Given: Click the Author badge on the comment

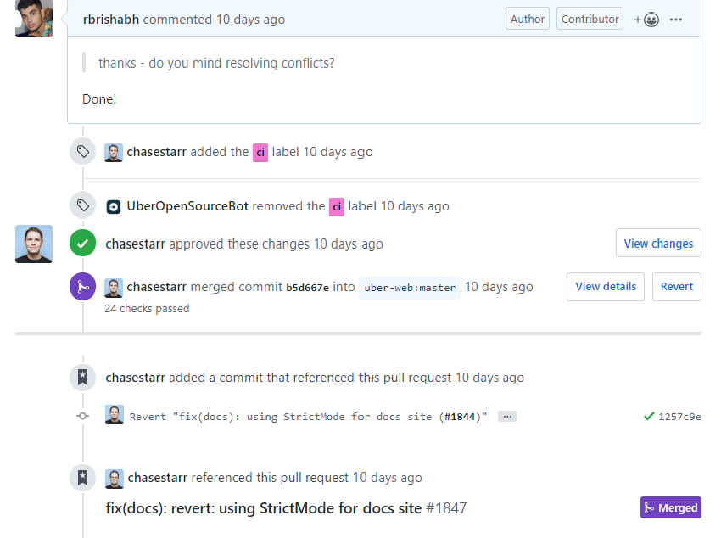Looking at the screenshot, I should click(x=528, y=19).
